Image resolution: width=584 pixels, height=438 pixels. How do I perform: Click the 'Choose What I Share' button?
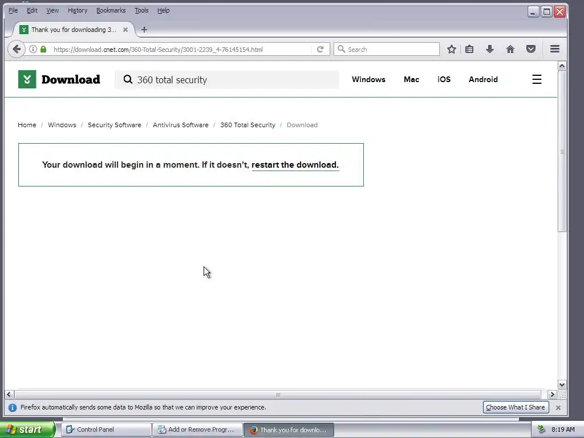pyautogui.click(x=516, y=407)
